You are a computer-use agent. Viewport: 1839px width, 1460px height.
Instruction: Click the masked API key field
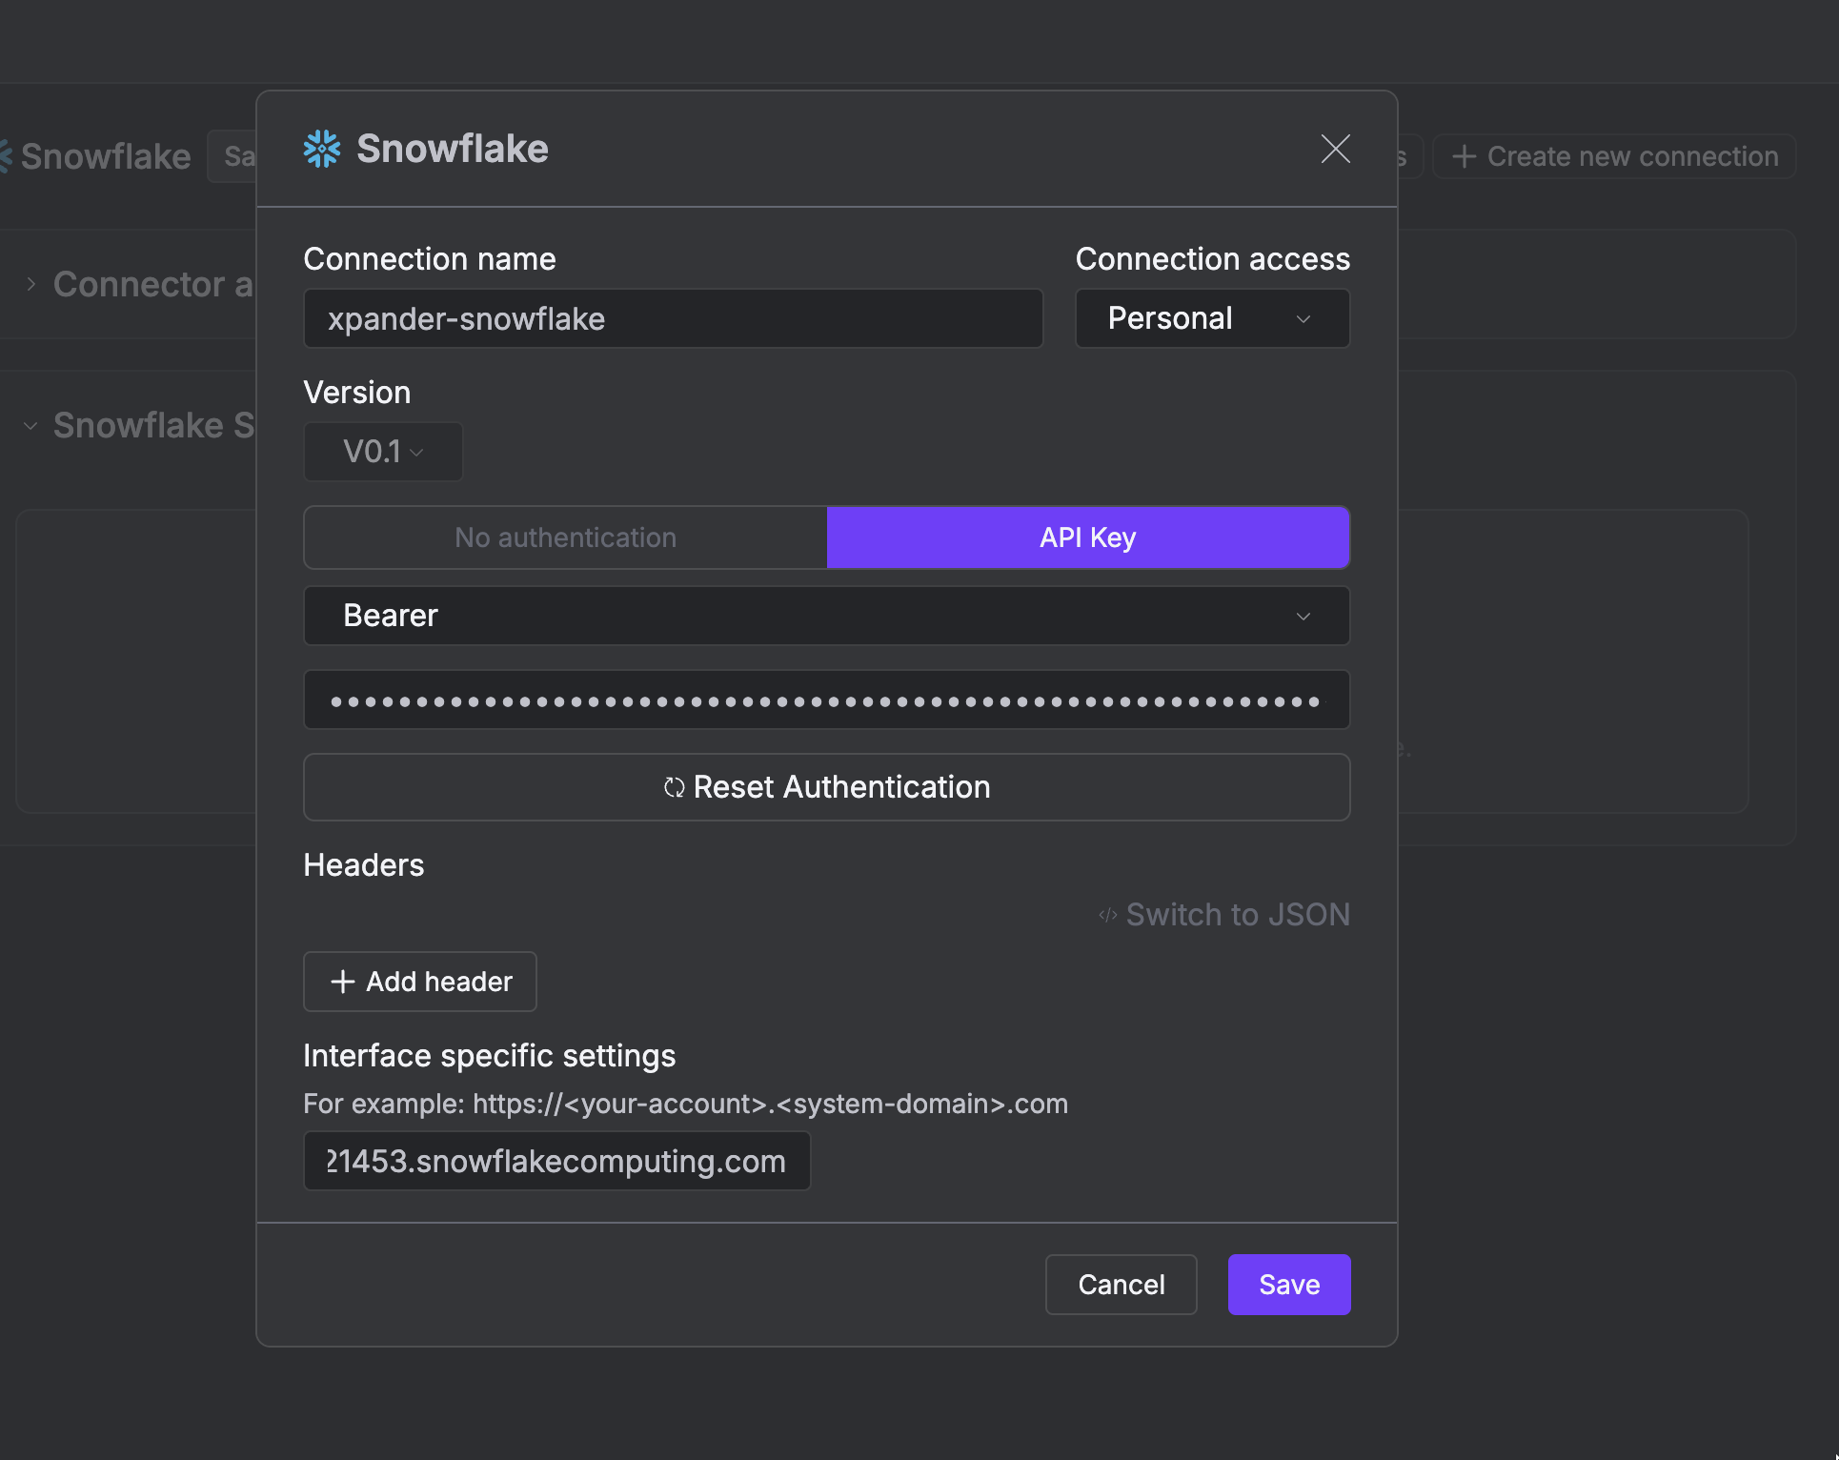coord(826,700)
